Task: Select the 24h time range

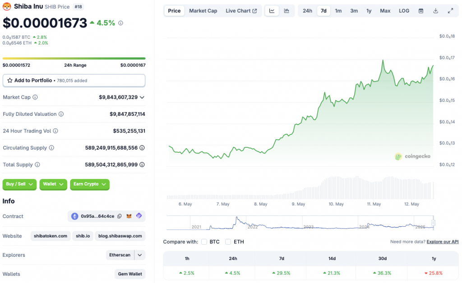Action: (307, 11)
